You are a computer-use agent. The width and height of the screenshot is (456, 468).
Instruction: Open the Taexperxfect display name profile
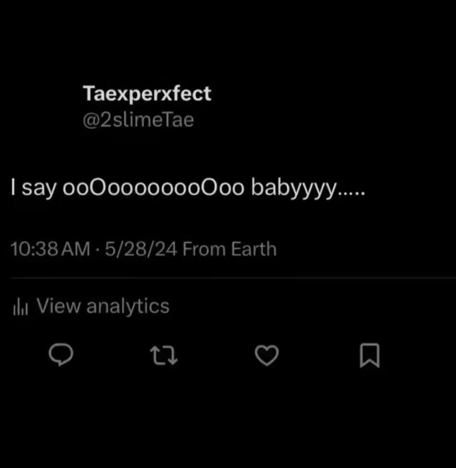click(147, 94)
